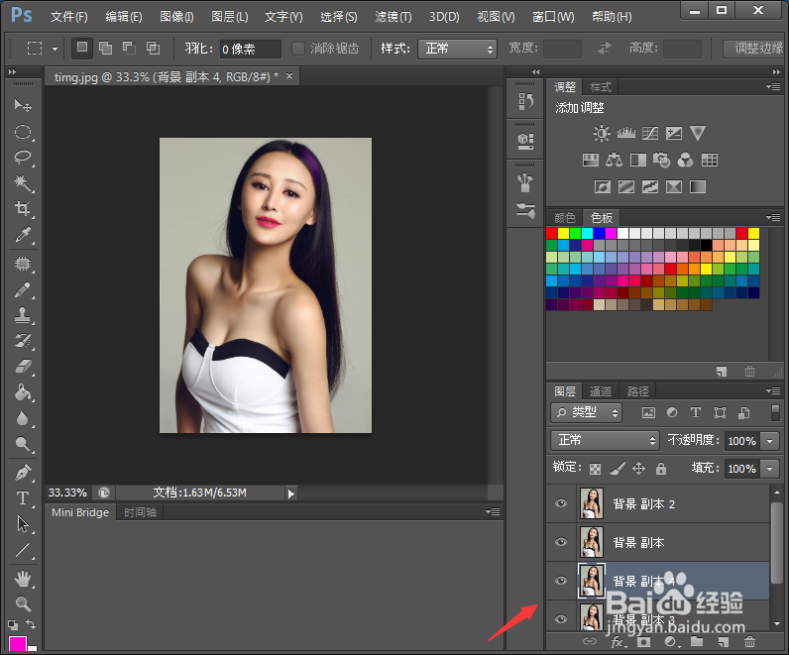Open the 不透明度 opacity slider arrow
Screen dimensions: 789x655
click(x=770, y=441)
